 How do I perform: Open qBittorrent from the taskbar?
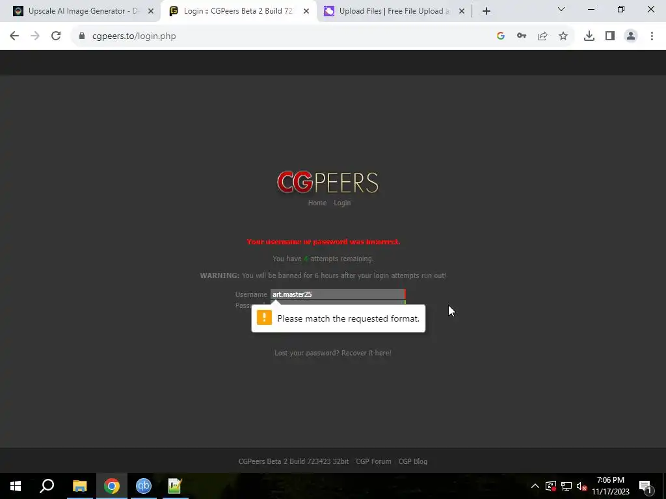(x=144, y=486)
